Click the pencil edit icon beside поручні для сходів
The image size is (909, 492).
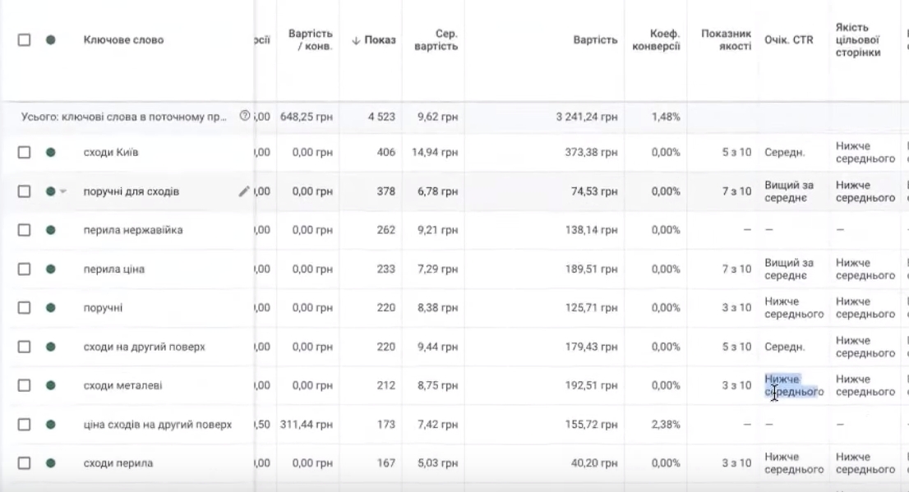pyautogui.click(x=243, y=191)
